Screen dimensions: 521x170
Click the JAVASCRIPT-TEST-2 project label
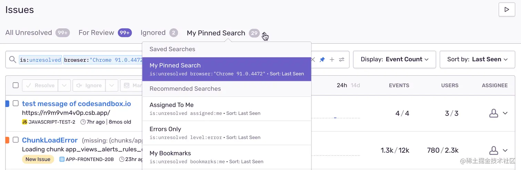(52, 122)
